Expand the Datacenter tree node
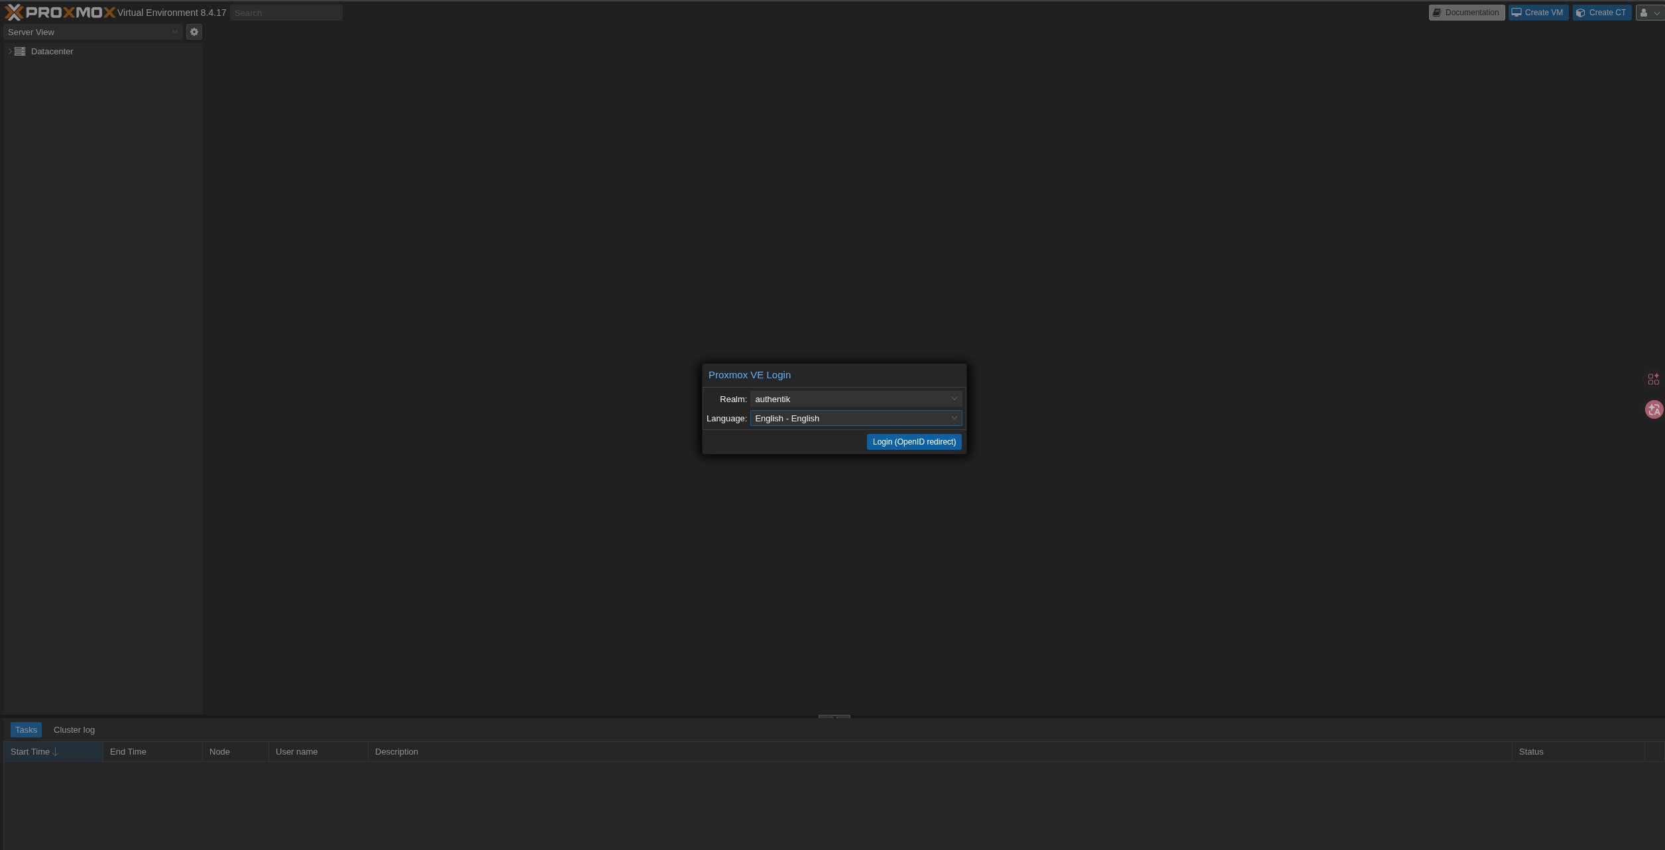 pyautogui.click(x=10, y=52)
